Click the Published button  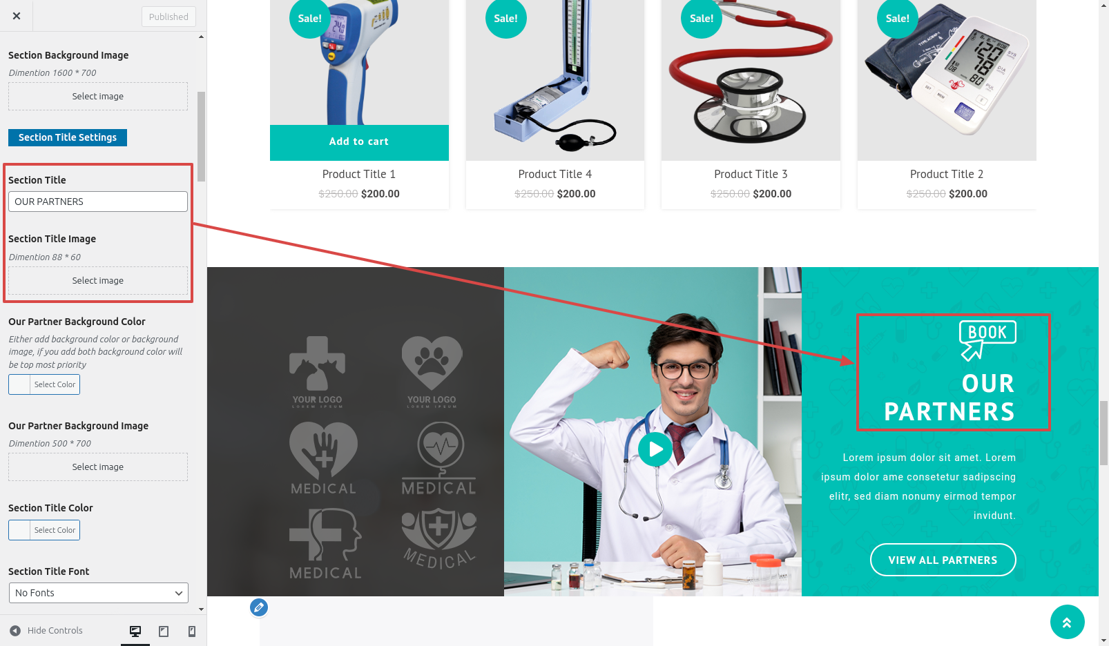168,17
